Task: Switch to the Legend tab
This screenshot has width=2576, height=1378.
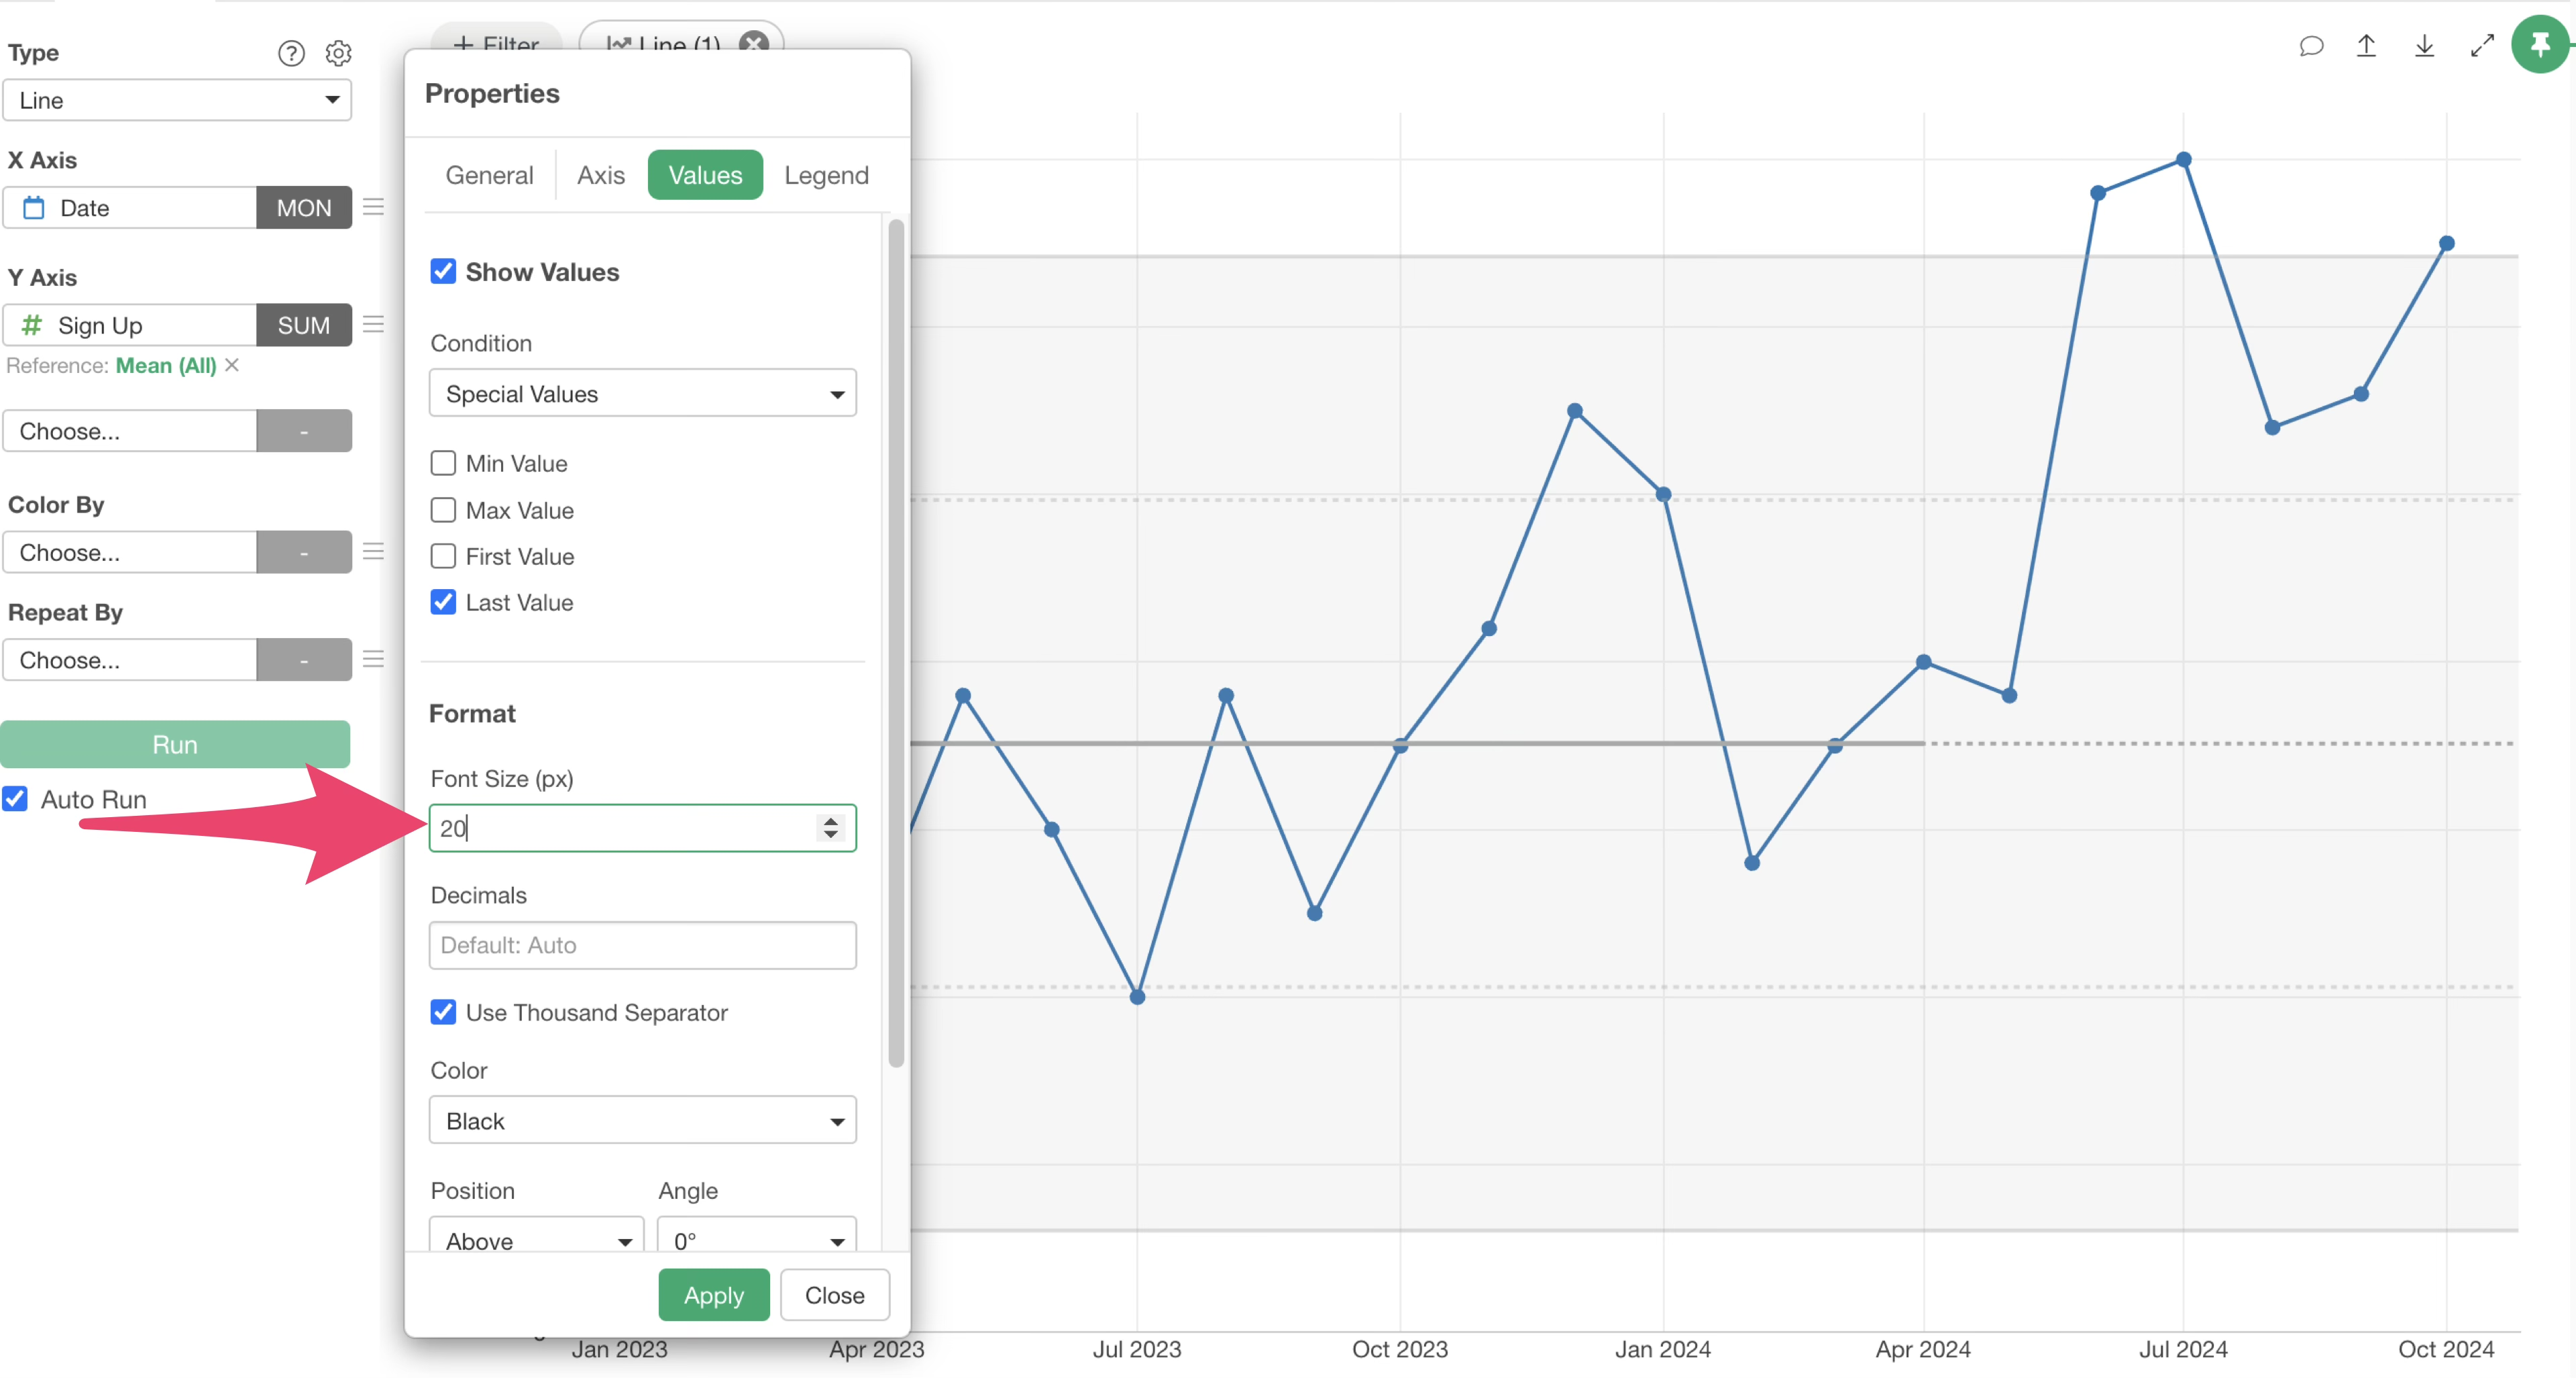Action: [826, 175]
